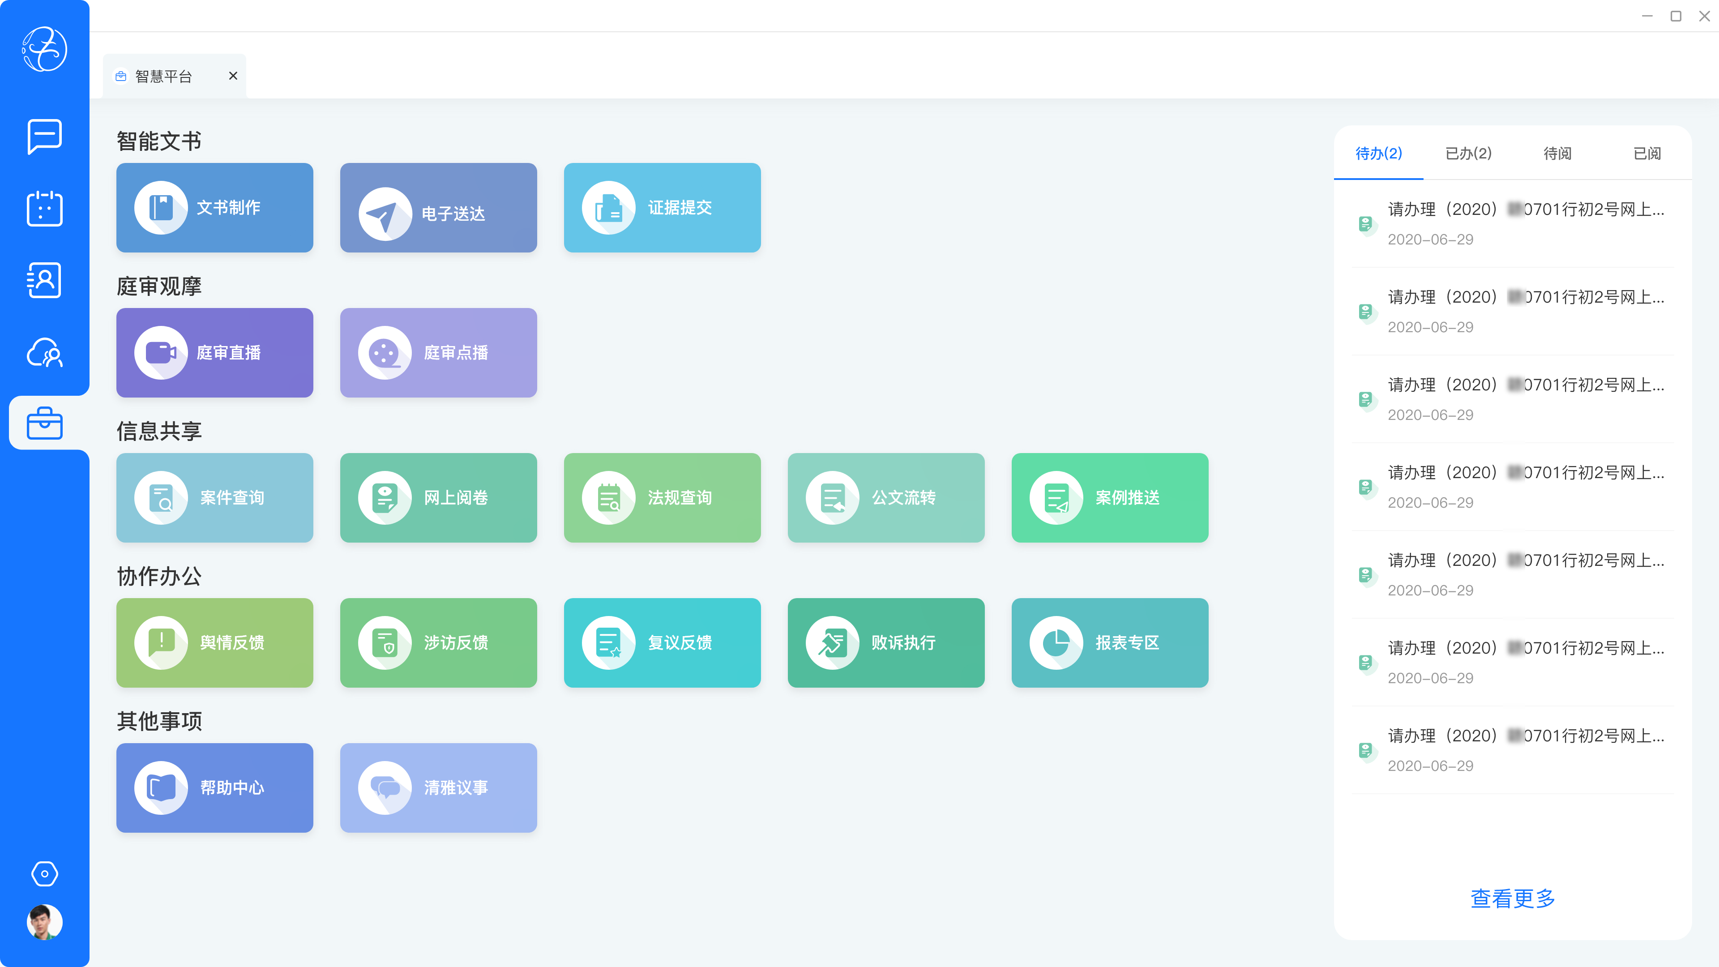1719x967 pixels.
Task: Open the contacts sidebar icon
Action: click(x=45, y=280)
